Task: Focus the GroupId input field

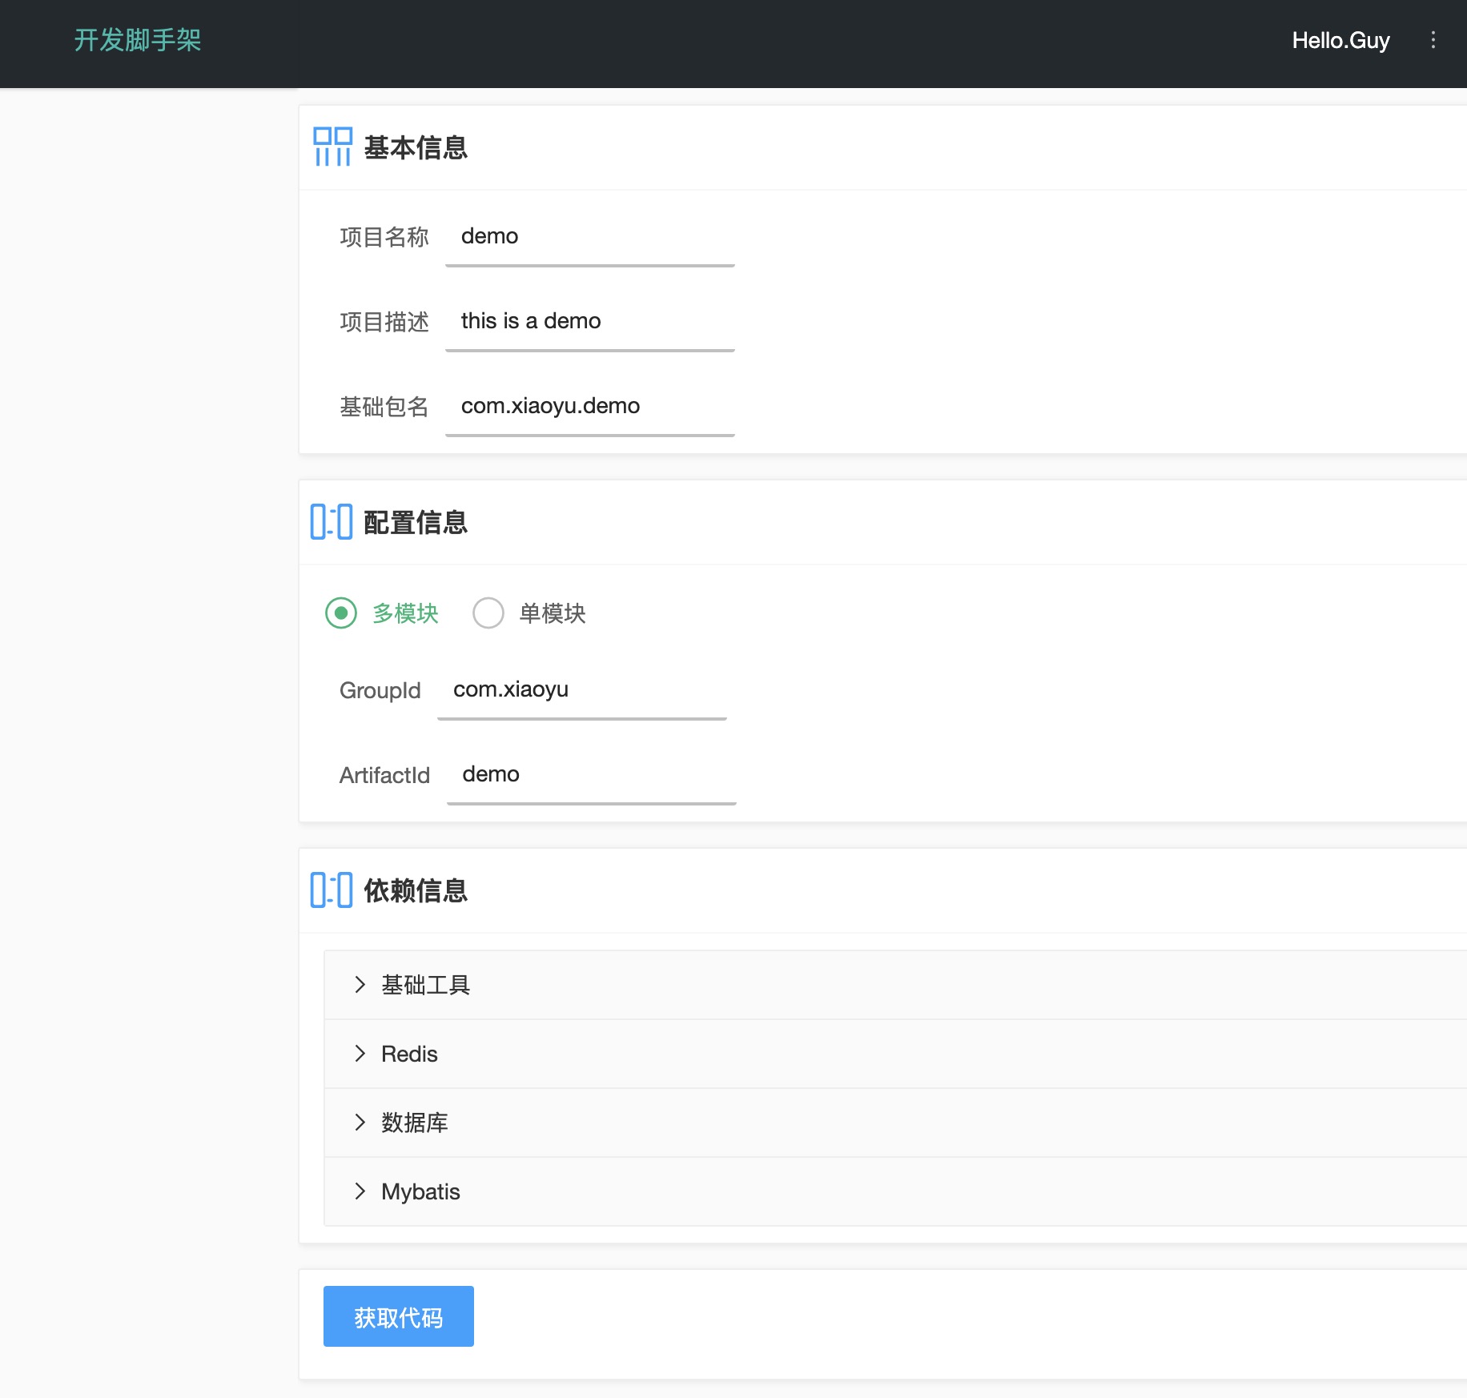Action: click(x=582, y=690)
